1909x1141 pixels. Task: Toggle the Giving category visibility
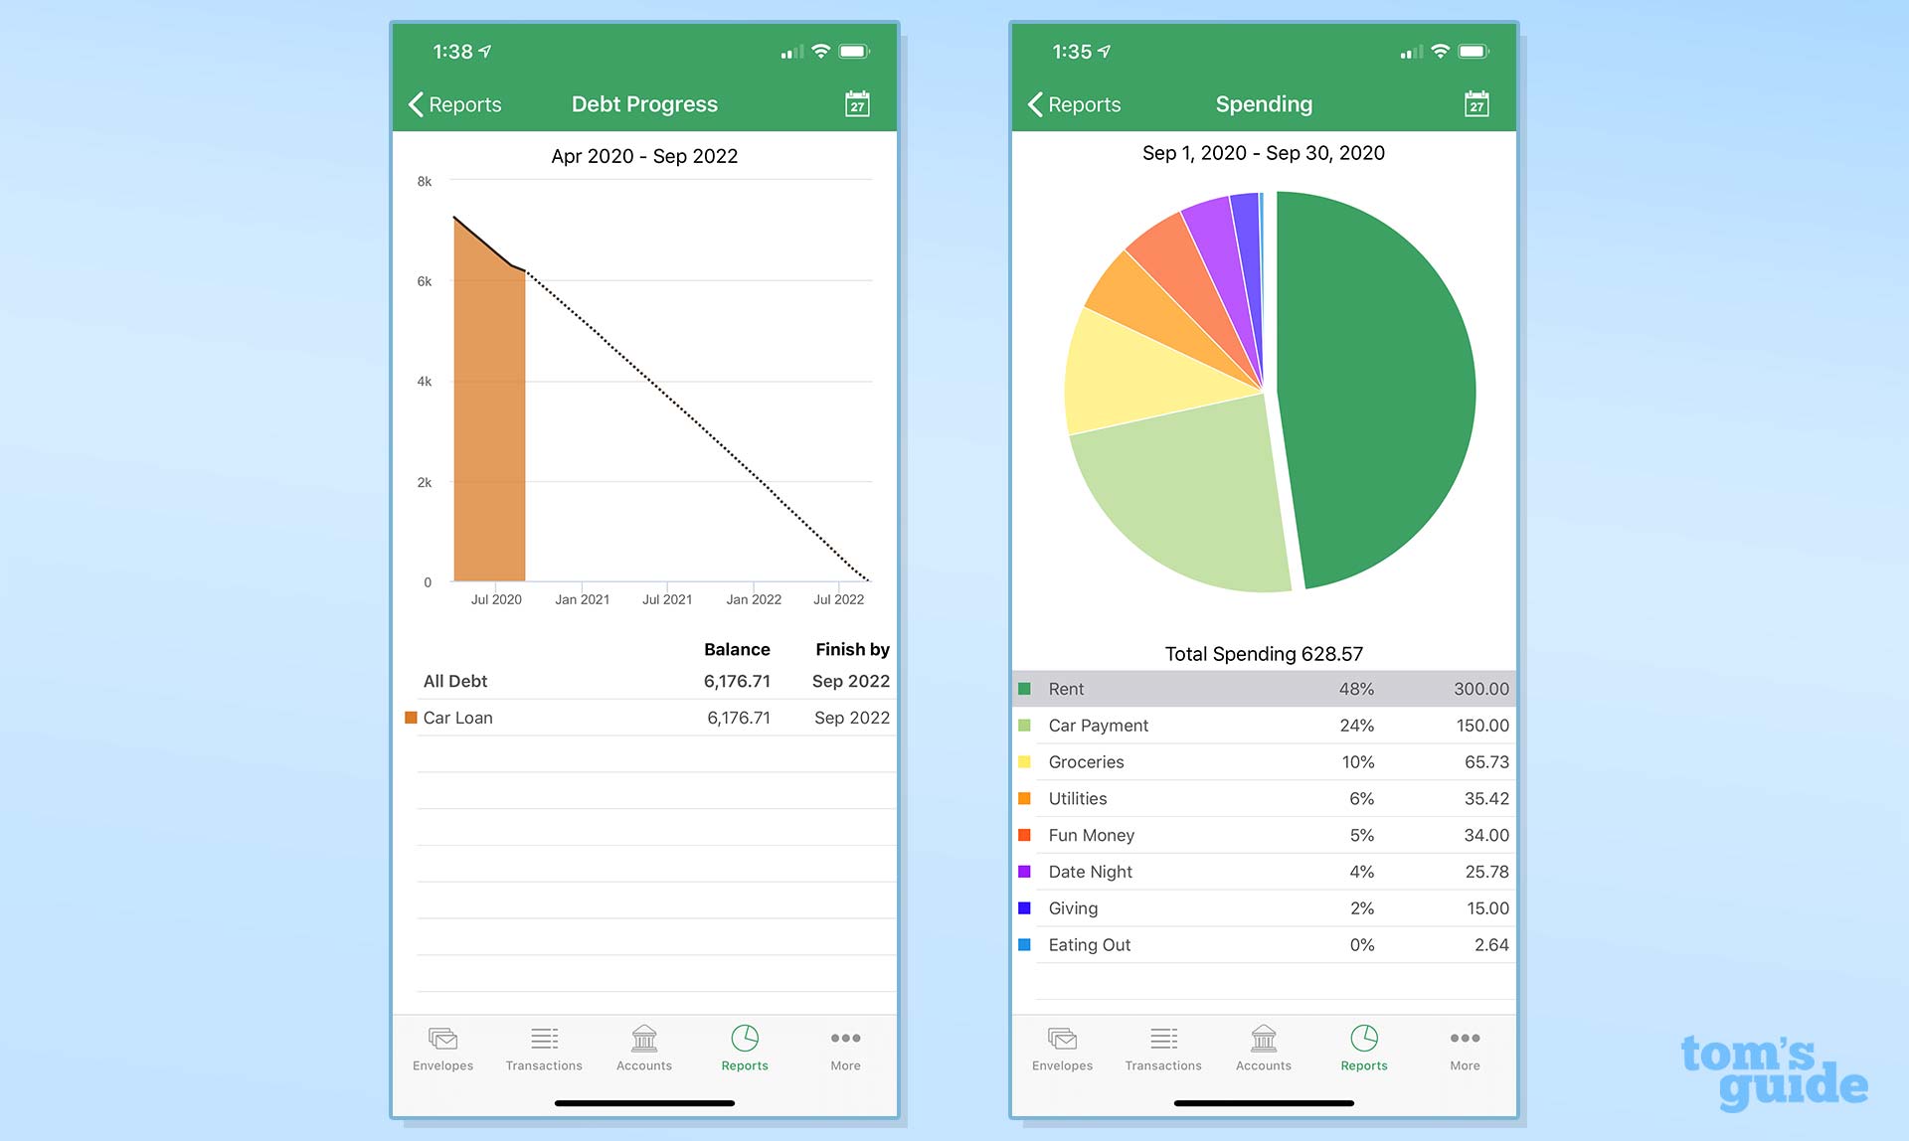pyautogui.click(x=1026, y=907)
